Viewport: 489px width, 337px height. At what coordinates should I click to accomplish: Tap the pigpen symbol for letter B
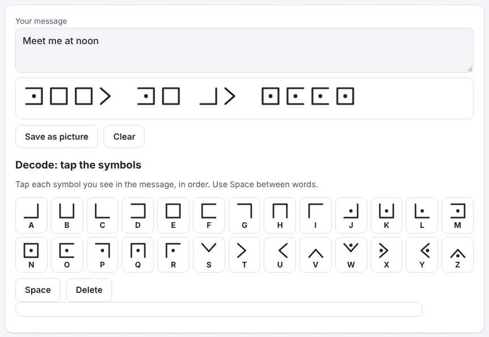tap(67, 215)
